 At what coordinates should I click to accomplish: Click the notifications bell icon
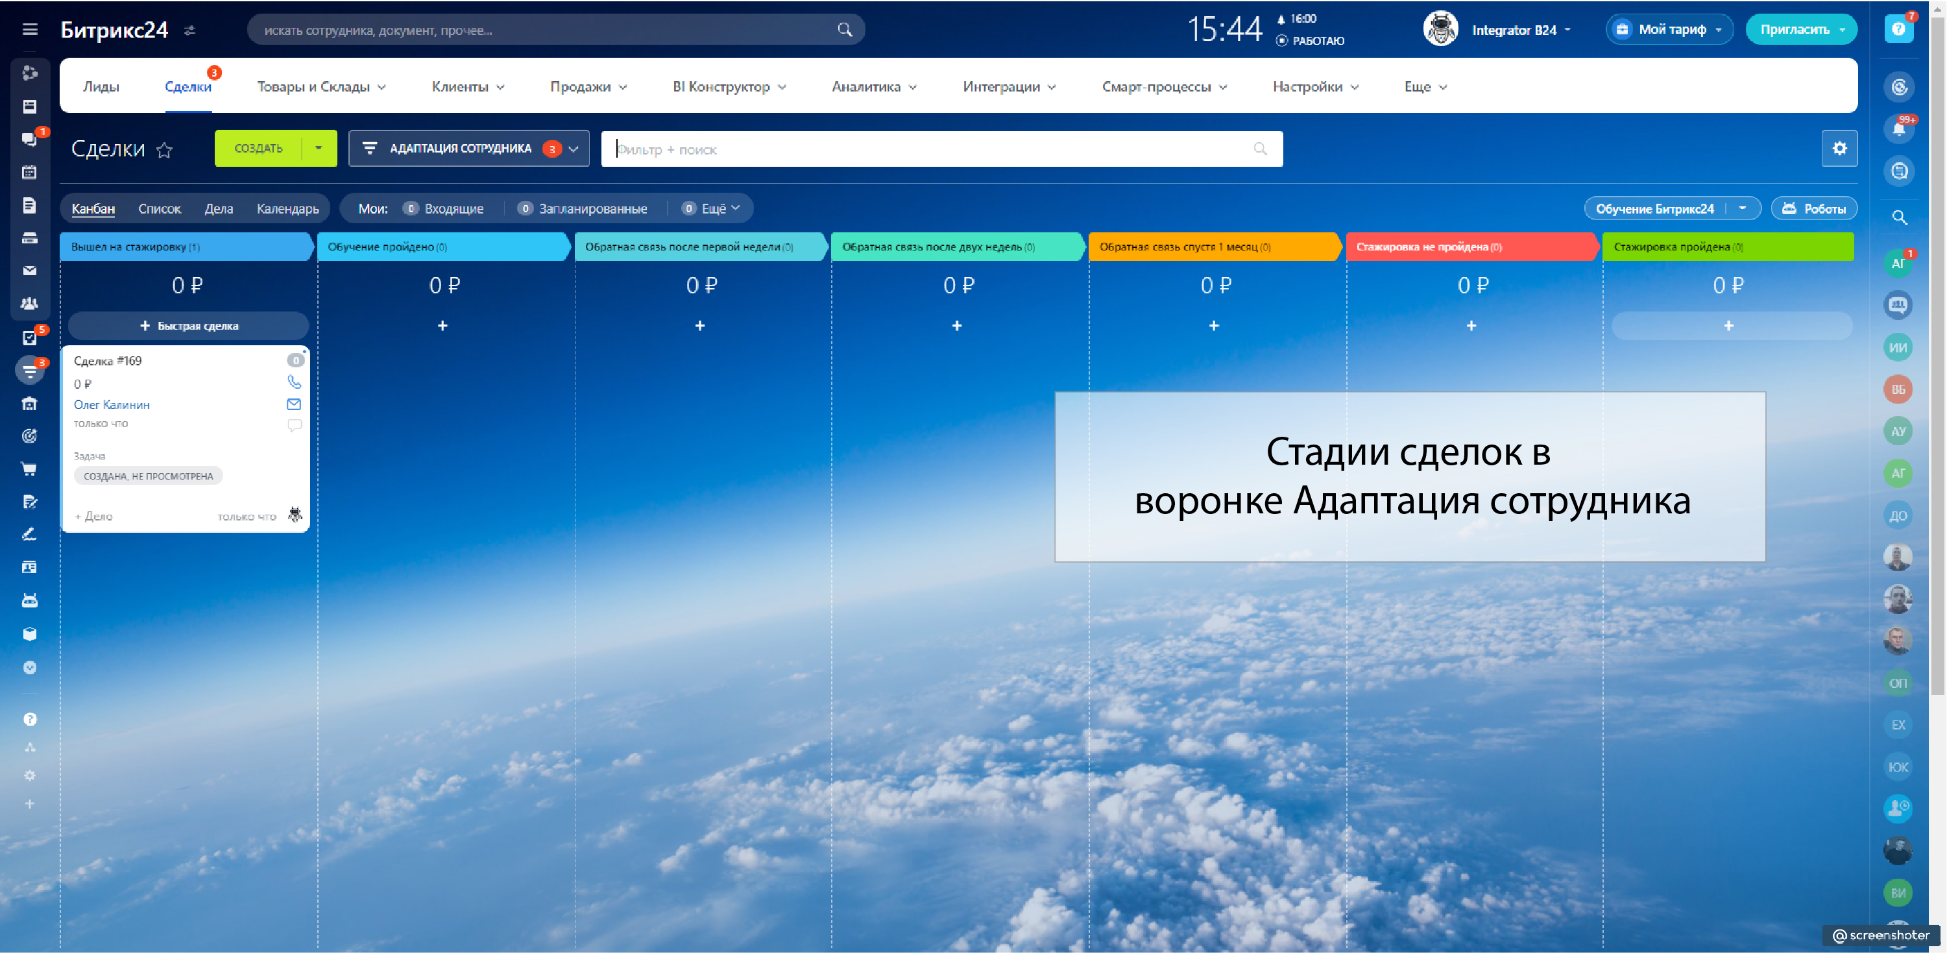coord(1898,129)
